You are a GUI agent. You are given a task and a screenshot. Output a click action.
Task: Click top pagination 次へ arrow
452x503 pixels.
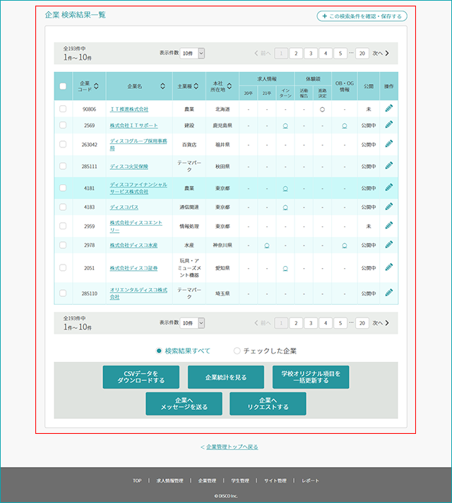381,53
